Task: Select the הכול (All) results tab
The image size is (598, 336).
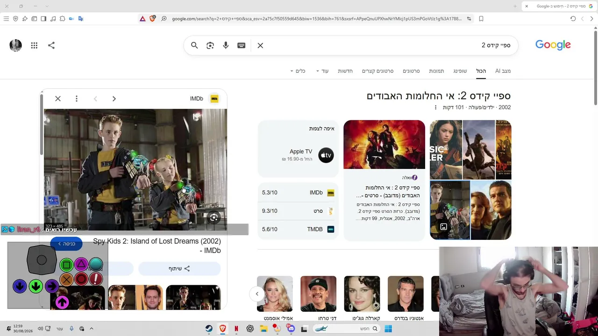Action: point(481,71)
